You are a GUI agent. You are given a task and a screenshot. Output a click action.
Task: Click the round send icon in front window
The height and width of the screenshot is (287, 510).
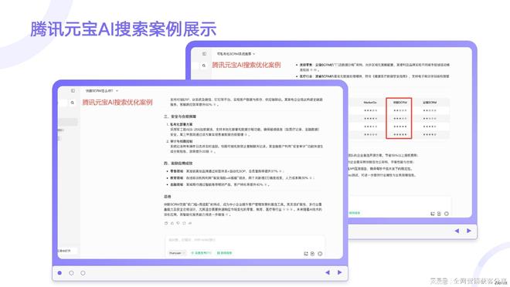(x=320, y=254)
